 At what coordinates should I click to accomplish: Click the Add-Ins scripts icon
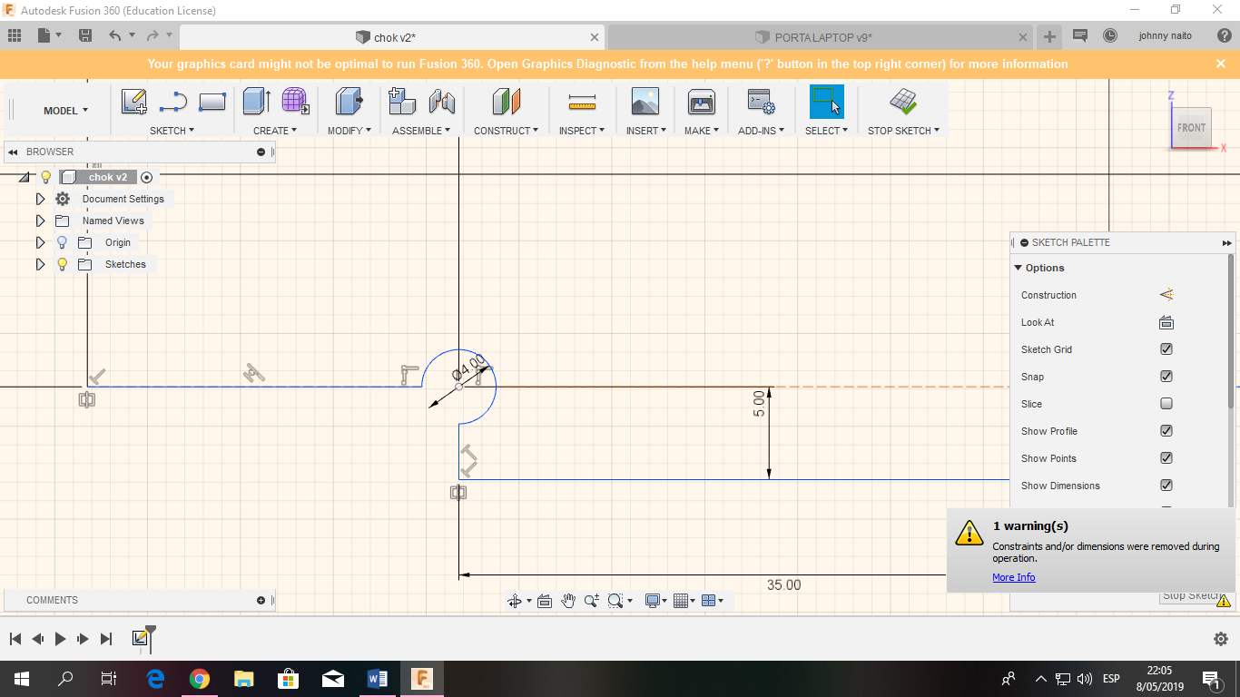pyautogui.click(x=760, y=102)
